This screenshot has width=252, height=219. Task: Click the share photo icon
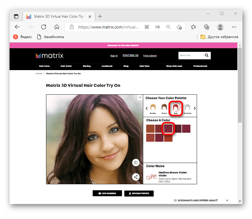coord(136,177)
